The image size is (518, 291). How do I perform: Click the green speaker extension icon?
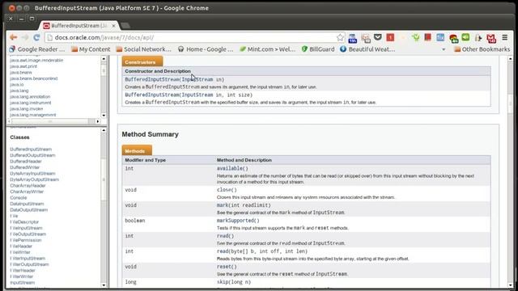click(466, 37)
